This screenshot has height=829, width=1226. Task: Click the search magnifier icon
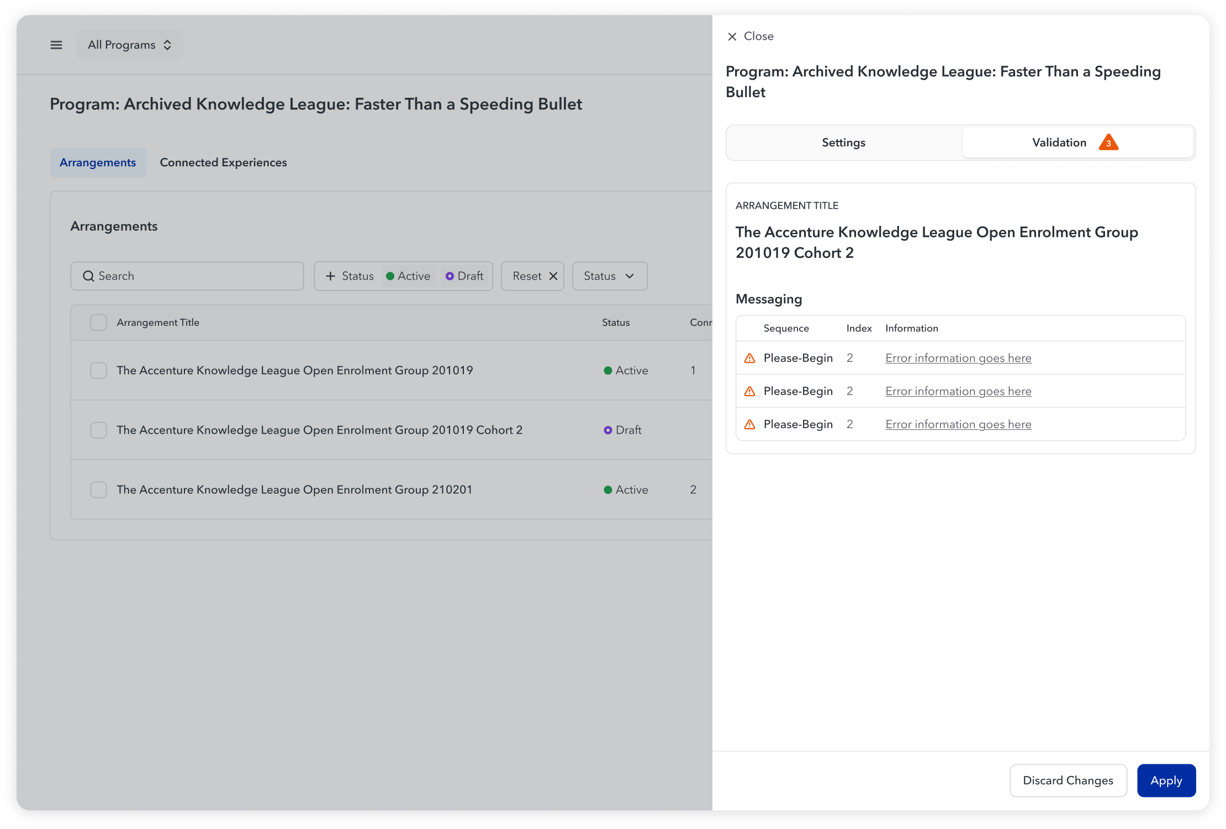click(88, 276)
